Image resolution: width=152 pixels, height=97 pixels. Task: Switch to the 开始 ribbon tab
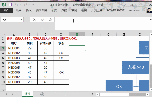coord(18,10)
